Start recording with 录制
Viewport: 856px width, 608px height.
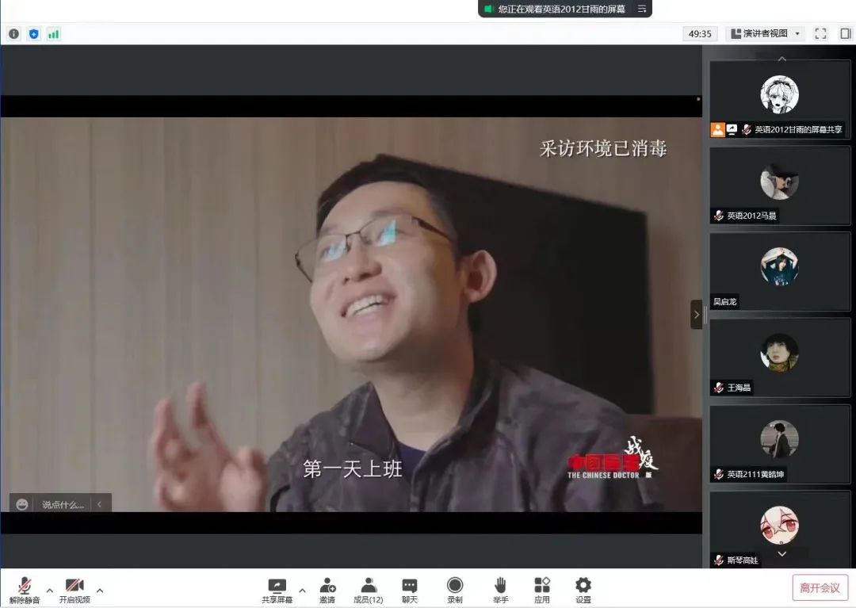[455, 591]
